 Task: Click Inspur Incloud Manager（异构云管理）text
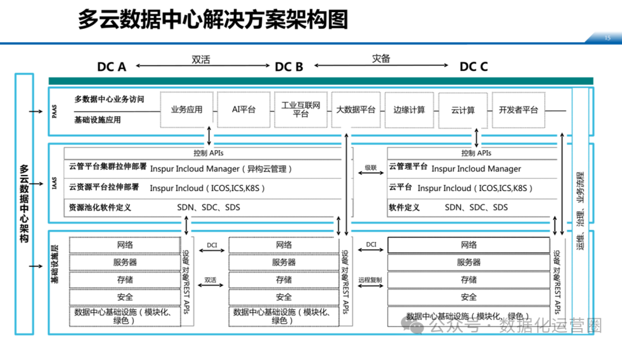click(221, 169)
